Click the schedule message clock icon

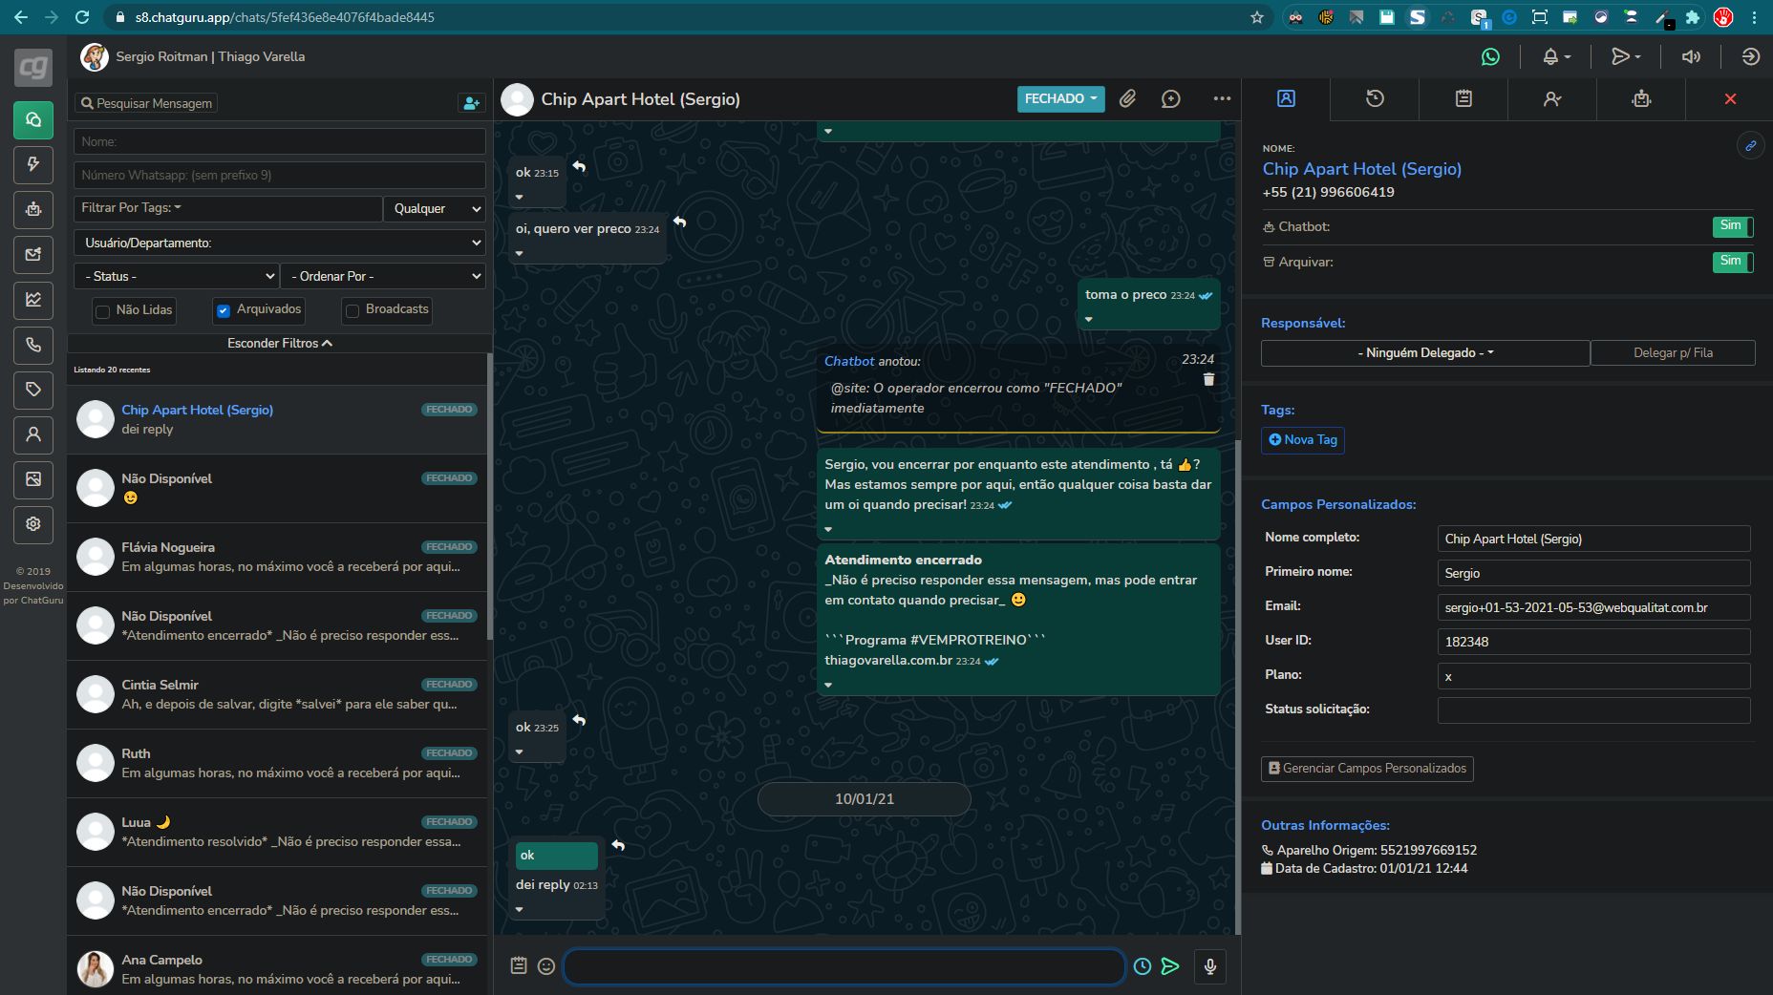[x=1143, y=966]
